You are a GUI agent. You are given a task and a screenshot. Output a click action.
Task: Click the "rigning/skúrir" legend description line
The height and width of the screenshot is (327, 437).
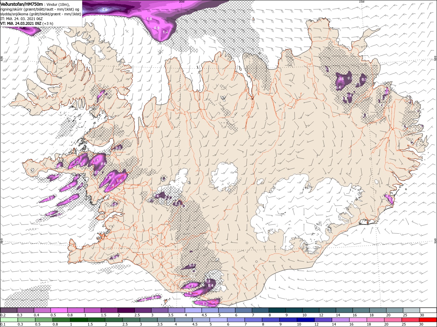[40, 9]
